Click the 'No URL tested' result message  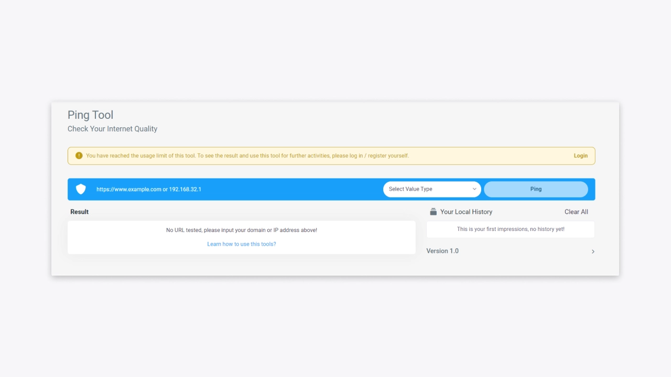241,230
